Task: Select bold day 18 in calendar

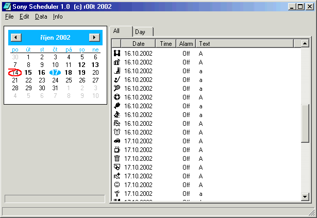Action: [x=69, y=72]
